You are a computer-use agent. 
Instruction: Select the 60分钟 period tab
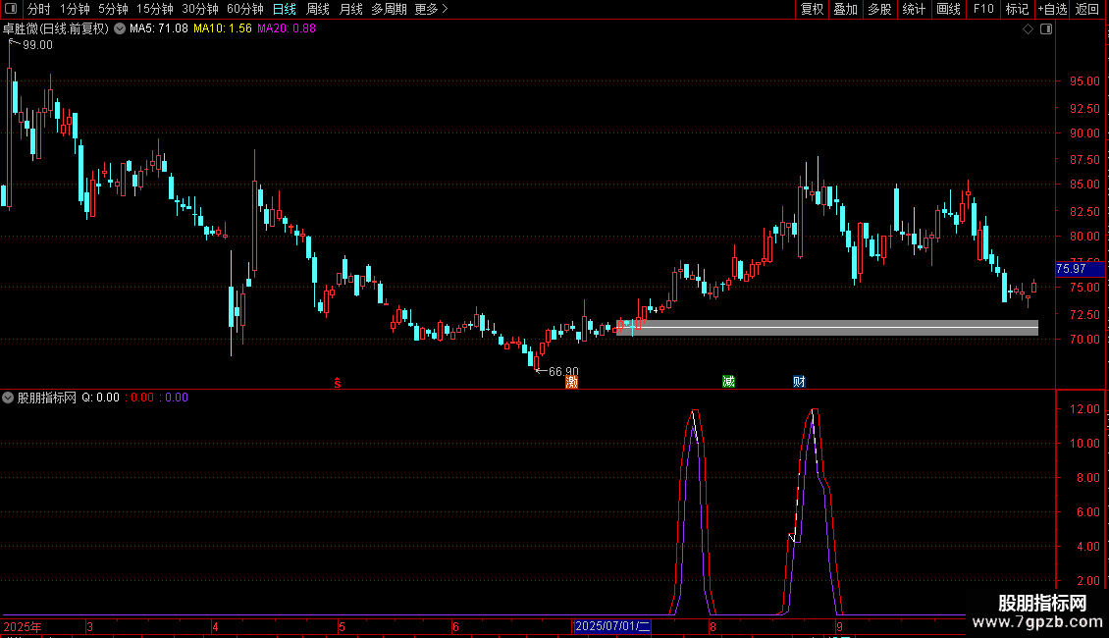245,9
